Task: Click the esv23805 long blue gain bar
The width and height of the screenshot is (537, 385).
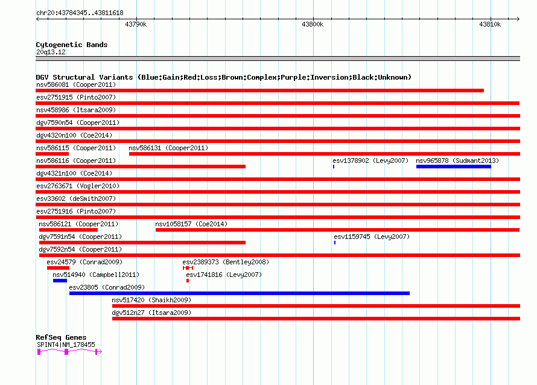Action: tap(240, 293)
